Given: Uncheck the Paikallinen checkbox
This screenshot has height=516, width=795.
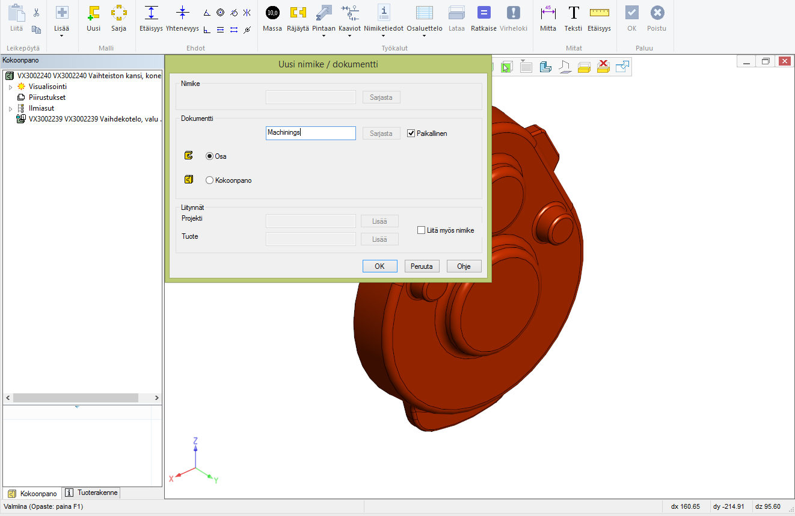Looking at the screenshot, I should 411,134.
